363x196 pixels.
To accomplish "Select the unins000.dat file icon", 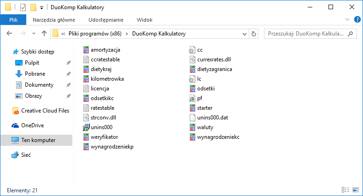I will [x=193, y=118].
